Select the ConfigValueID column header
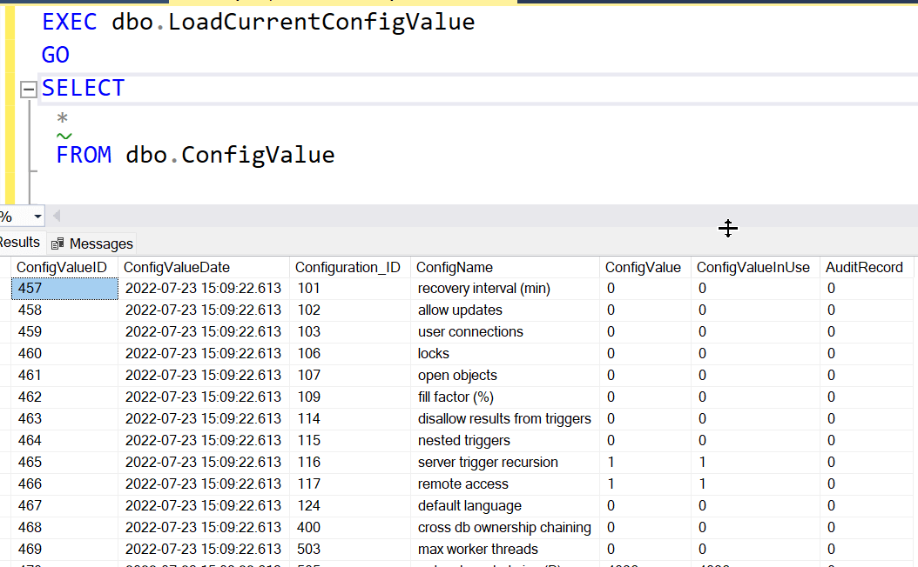Image resolution: width=918 pixels, height=567 pixels. click(x=62, y=267)
